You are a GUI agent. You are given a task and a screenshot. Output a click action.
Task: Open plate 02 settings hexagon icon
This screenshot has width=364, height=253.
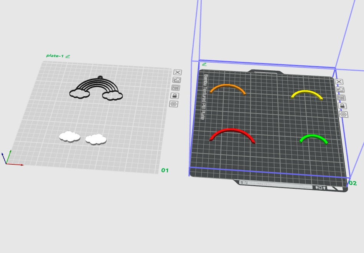(344, 114)
